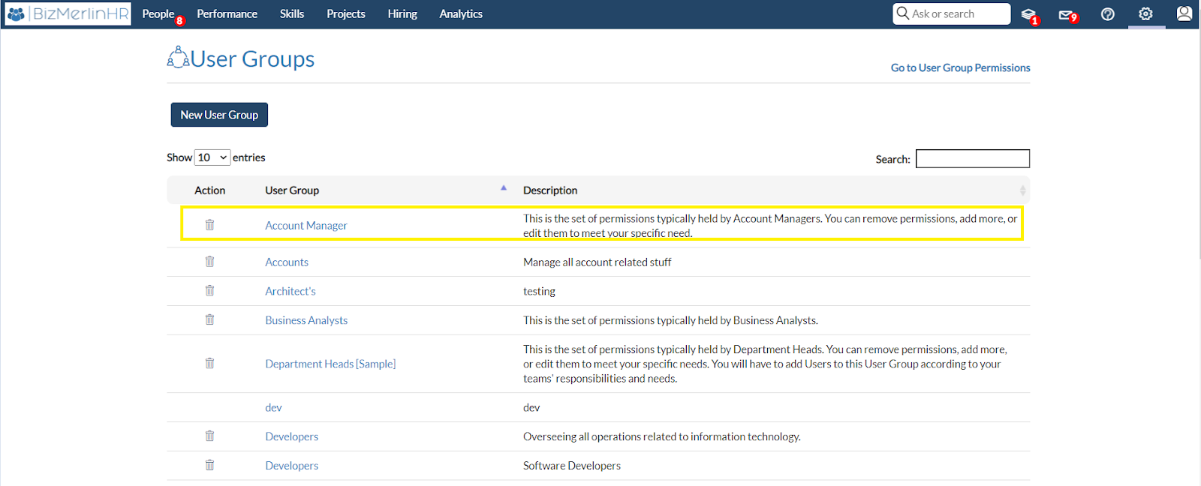Open the help question mark icon
Viewport: 1201px width, 486px height.
1107,14
